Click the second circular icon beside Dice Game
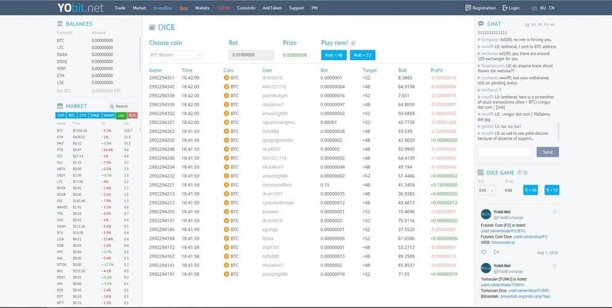The width and height of the screenshot is (612, 308). tap(525, 172)
